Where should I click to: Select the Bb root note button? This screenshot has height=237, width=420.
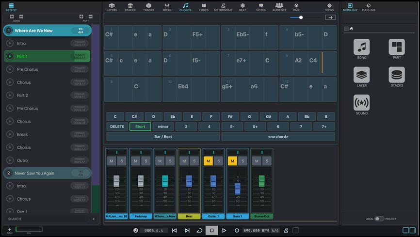pyautogui.click(x=307, y=116)
